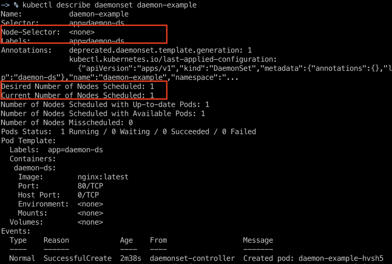Click the Pod Template heading
392x264 pixels.
click(x=28, y=140)
